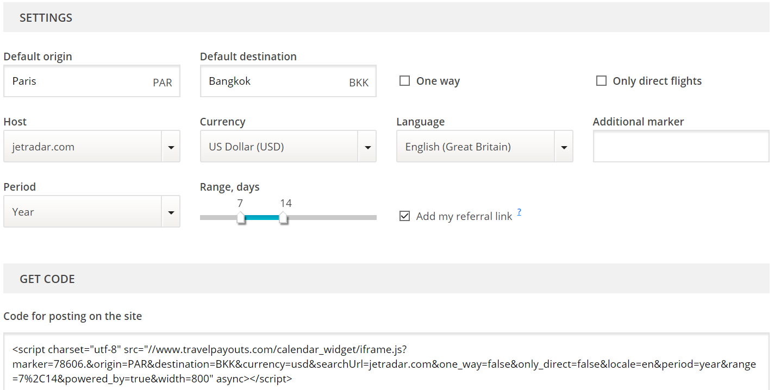The height and width of the screenshot is (390, 774).
Task: Enable the Only direct flights checkbox
Action: [x=601, y=81]
